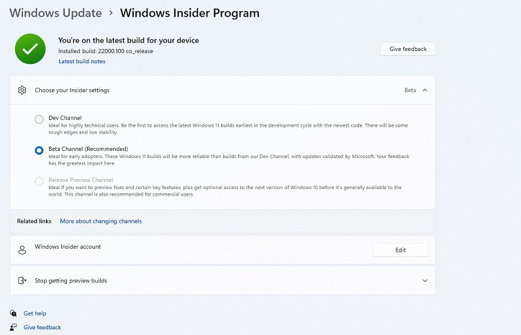This screenshot has height=335, width=521.
Task: Open the Get help link
Action: point(35,313)
